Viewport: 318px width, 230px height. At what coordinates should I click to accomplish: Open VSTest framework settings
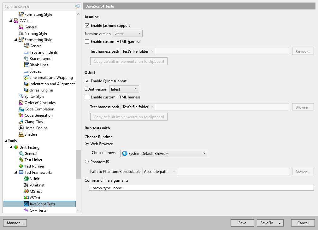[x=26, y=198]
